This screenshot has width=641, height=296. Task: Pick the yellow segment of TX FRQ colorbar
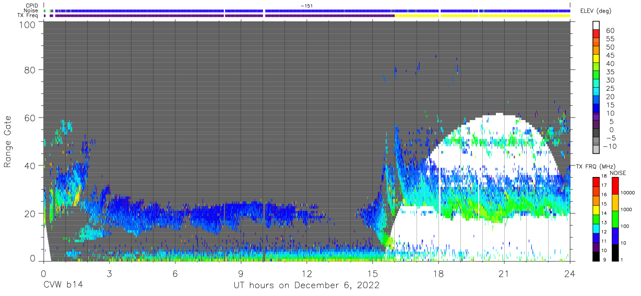[x=596, y=209]
